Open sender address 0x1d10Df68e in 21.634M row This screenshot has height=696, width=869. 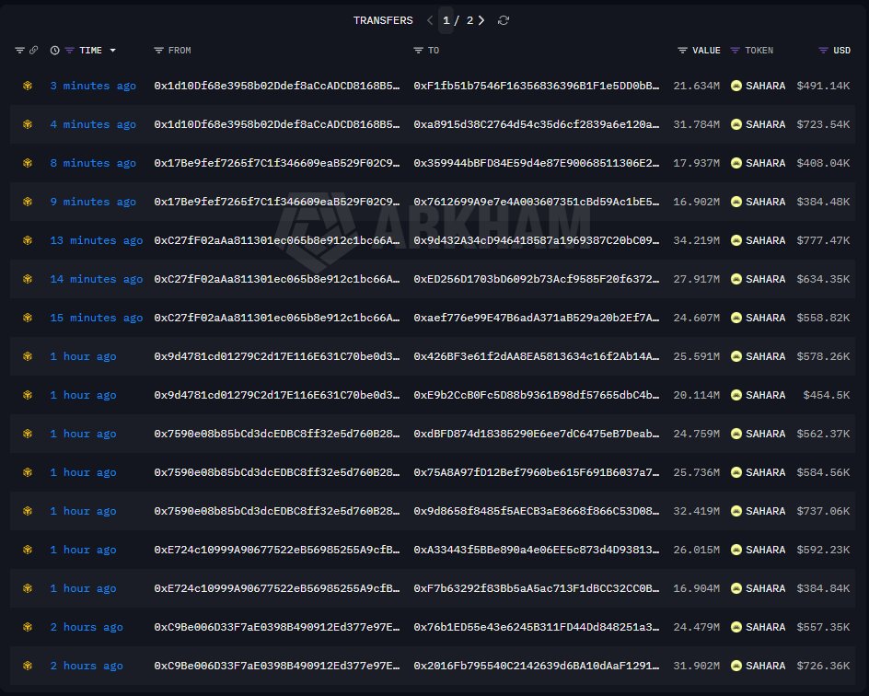(x=277, y=86)
